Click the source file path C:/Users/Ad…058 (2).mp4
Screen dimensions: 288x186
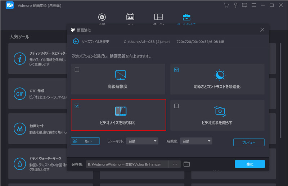click(x=147, y=42)
